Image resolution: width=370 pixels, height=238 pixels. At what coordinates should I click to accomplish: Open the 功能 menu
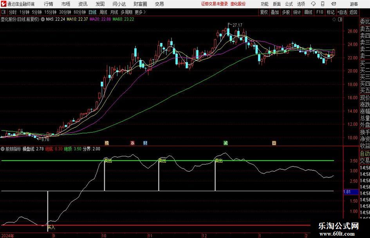[265, 4]
